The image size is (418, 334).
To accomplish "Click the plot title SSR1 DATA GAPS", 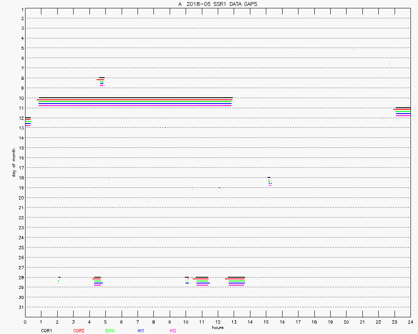I will [217, 4].
